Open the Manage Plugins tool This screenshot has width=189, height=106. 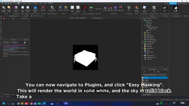tap(4, 9)
